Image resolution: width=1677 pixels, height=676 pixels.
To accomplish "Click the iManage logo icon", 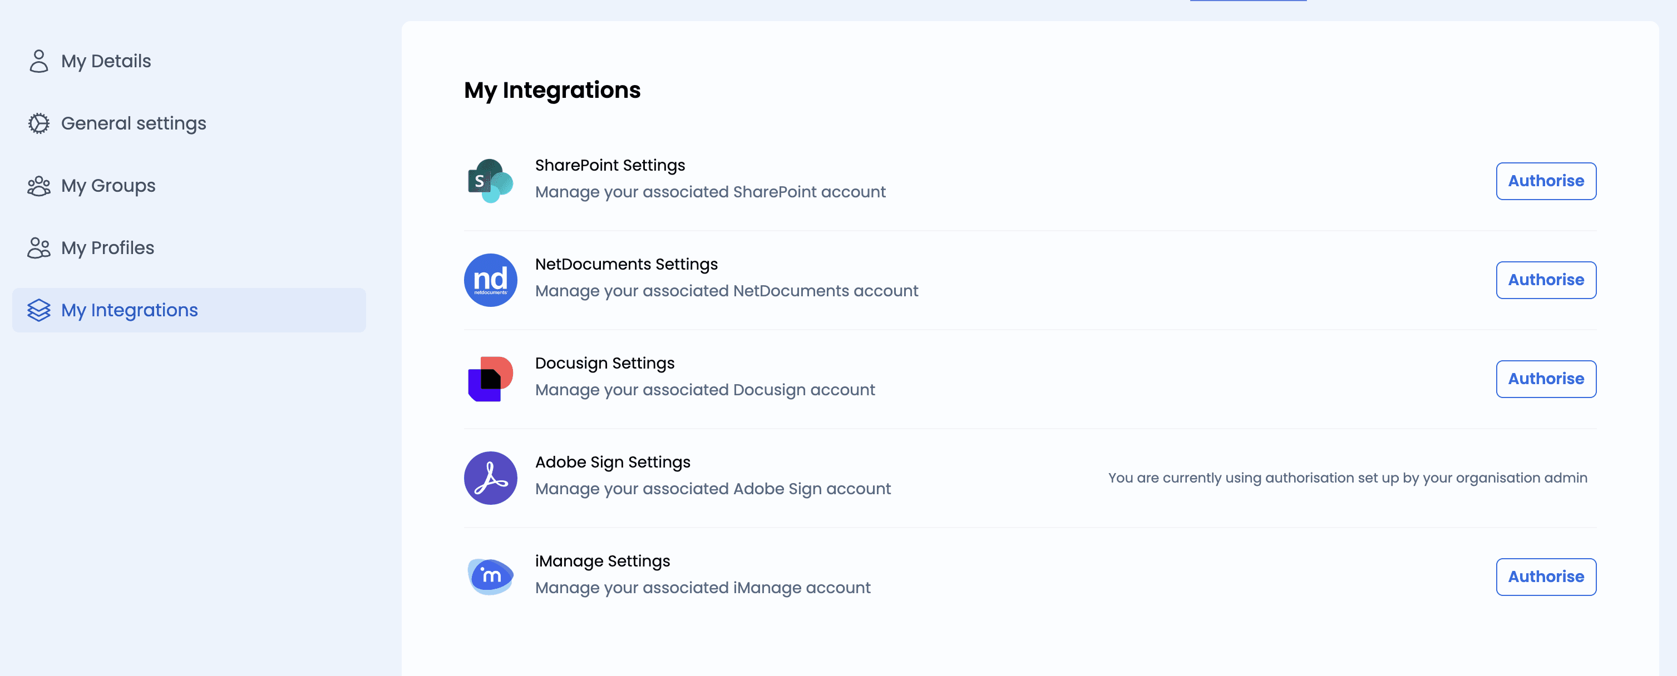I will (490, 576).
